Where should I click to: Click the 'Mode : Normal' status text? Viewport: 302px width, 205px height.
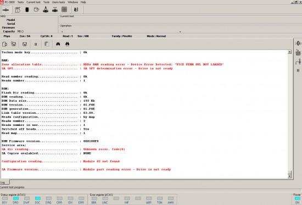(156, 36)
